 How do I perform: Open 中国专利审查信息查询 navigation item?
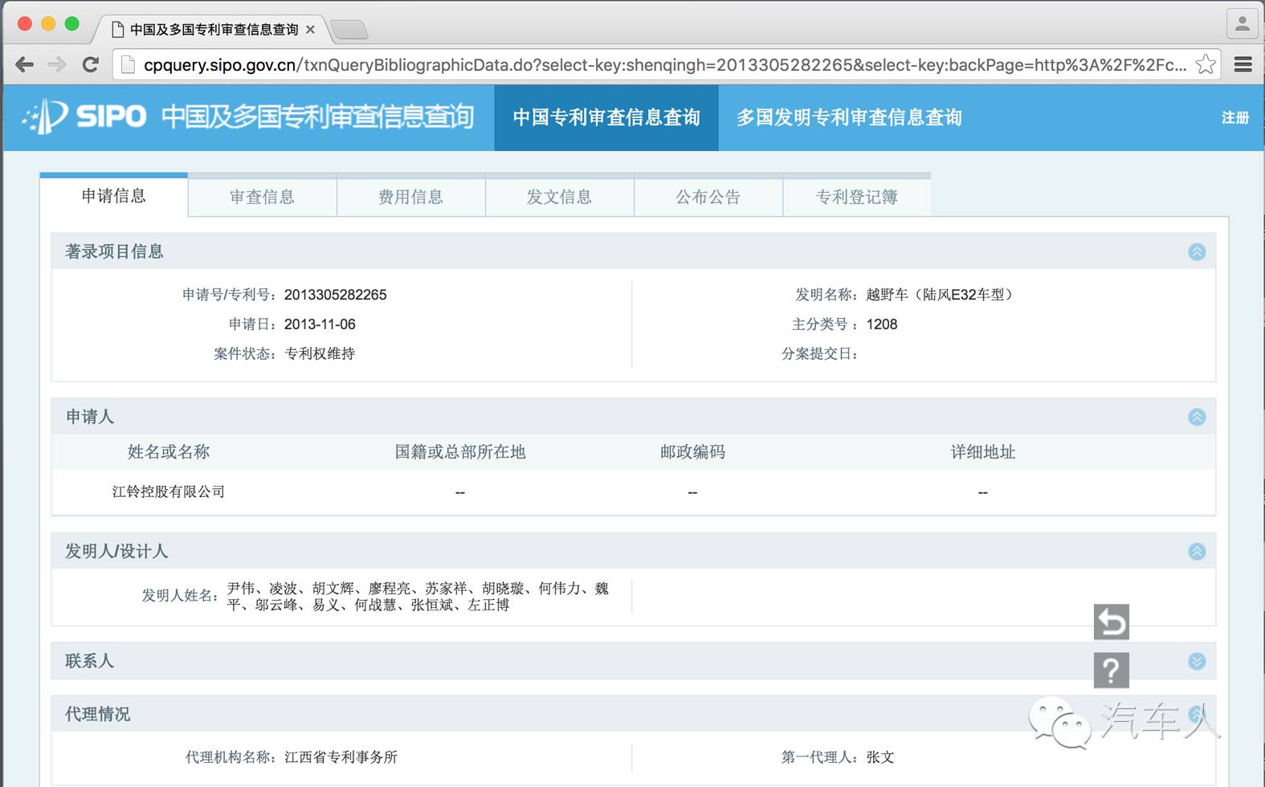pyautogui.click(x=606, y=118)
